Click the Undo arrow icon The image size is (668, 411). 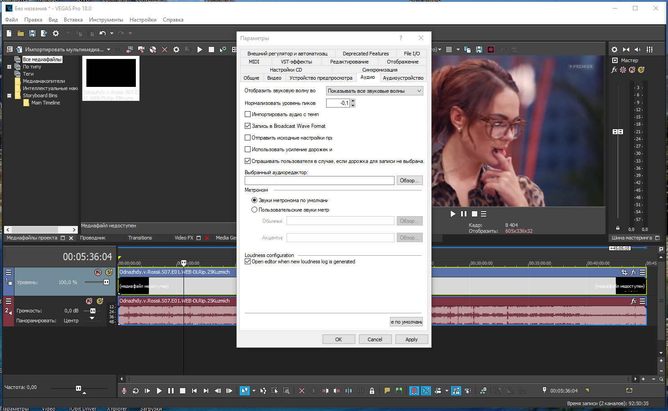pos(103,33)
